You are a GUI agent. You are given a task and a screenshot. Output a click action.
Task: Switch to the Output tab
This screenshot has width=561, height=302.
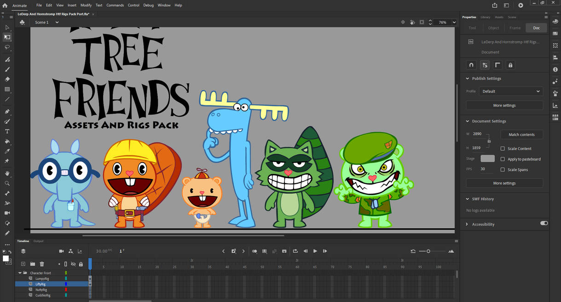38,241
